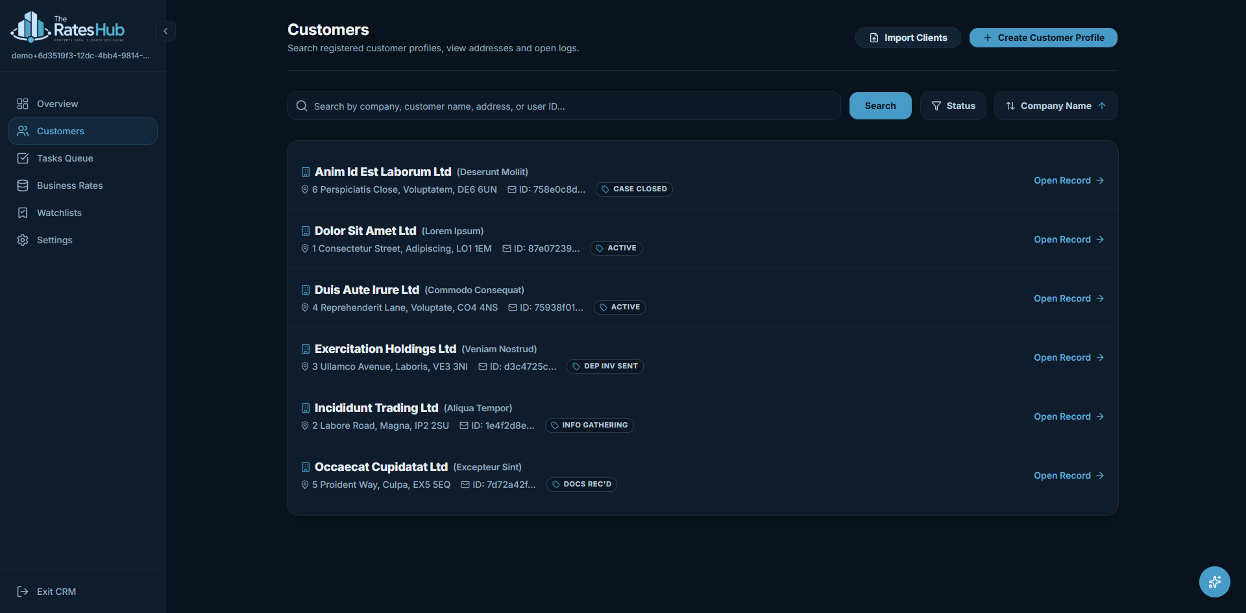Click building icon beside Exercitation Holdings Ltd
The image size is (1246, 613).
click(306, 349)
